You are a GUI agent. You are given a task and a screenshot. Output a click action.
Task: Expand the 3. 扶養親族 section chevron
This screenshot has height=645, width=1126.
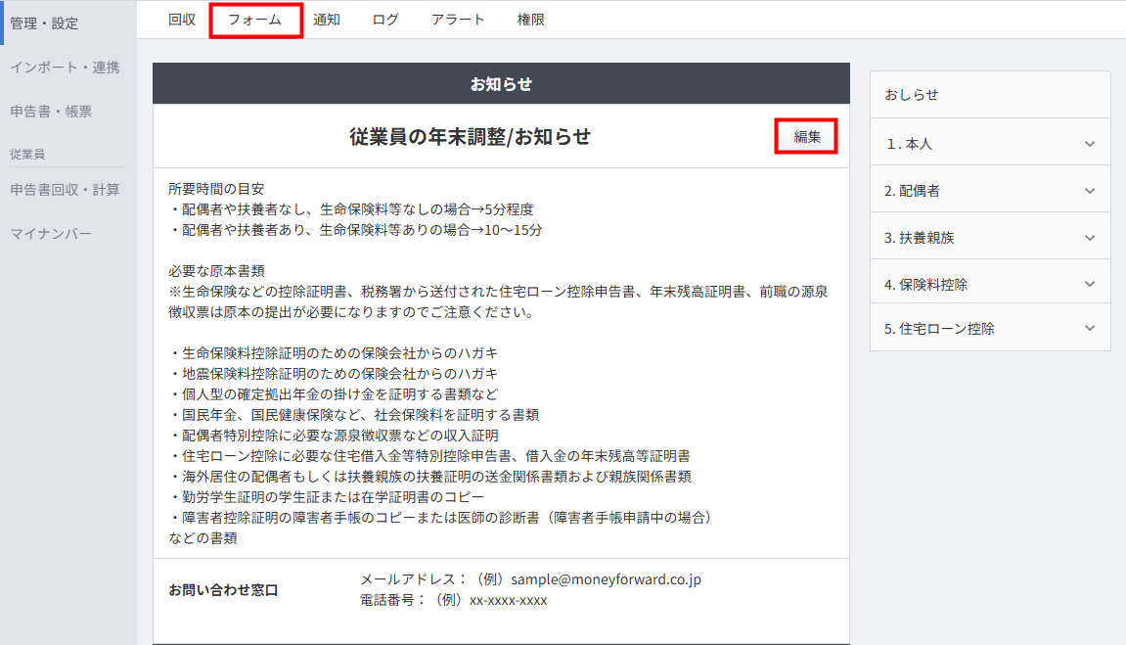tap(1090, 238)
